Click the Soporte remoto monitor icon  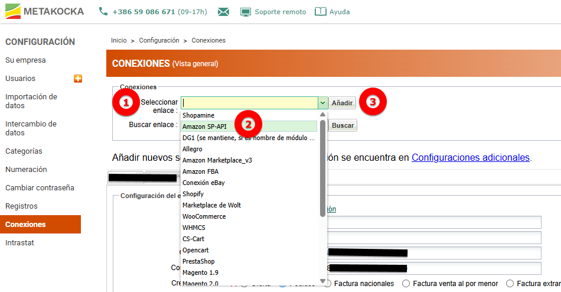pos(246,12)
